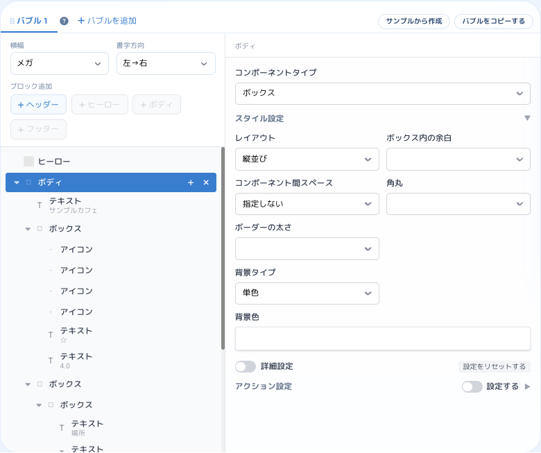Collapse the ボディ tree node arrow
This screenshot has height=453, width=541.
tap(17, 182)
